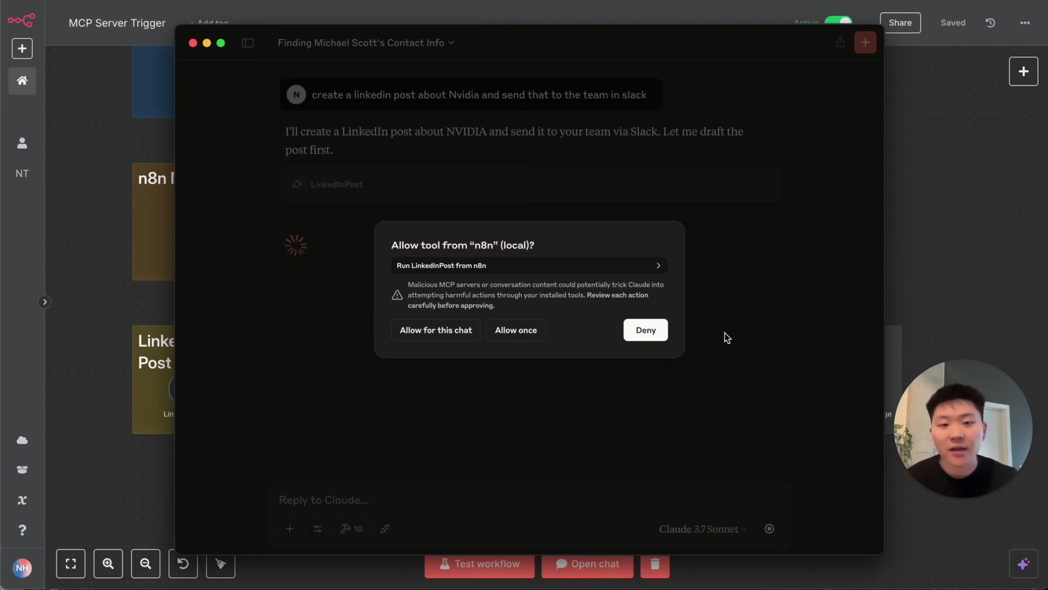Viewport: 1048px width, 590px height.
Task: Zoom out on the n8n canvas
Action: (146, 564)
